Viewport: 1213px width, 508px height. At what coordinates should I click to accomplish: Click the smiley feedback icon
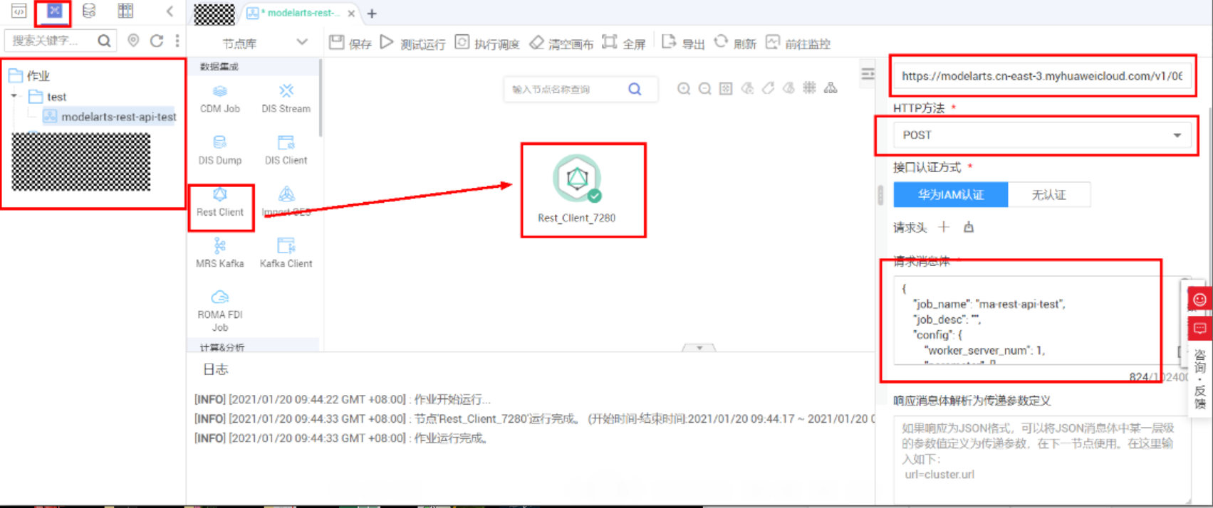[1199, 300]
